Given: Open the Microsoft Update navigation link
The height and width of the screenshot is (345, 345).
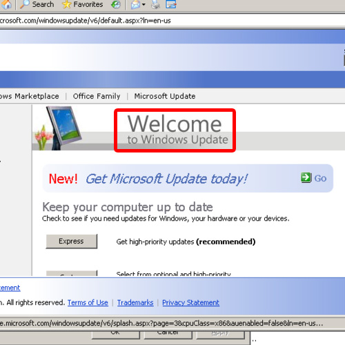Looking at the screenshot, I should pos(165,96).
